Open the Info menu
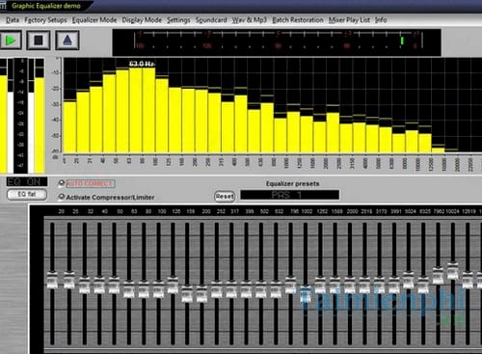 tap(381, 20)
